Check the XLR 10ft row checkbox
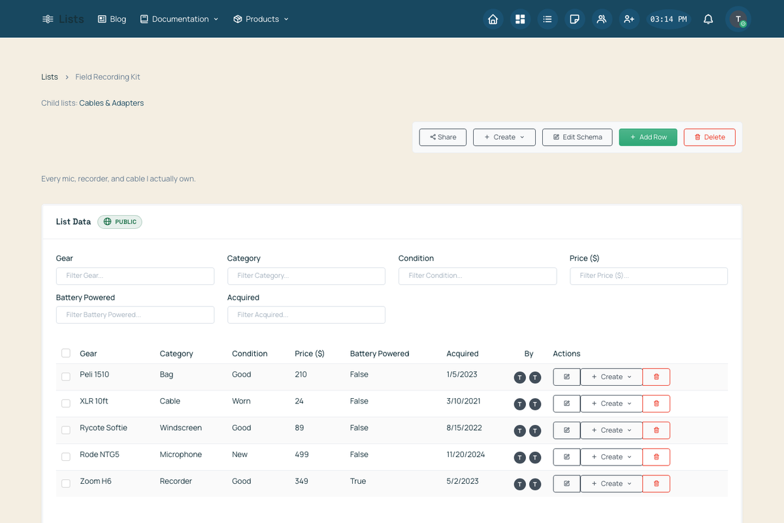The image size is (784, 523). point(66,403)
